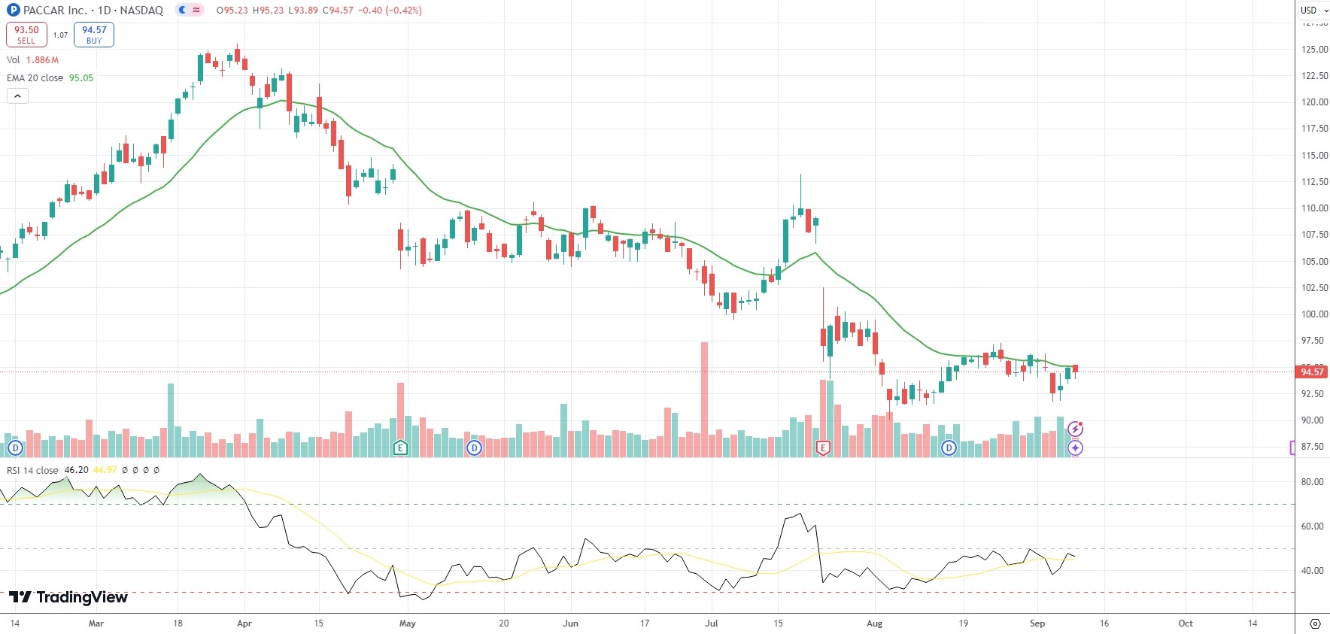Click the Mar label on time axis

[96, 623]
